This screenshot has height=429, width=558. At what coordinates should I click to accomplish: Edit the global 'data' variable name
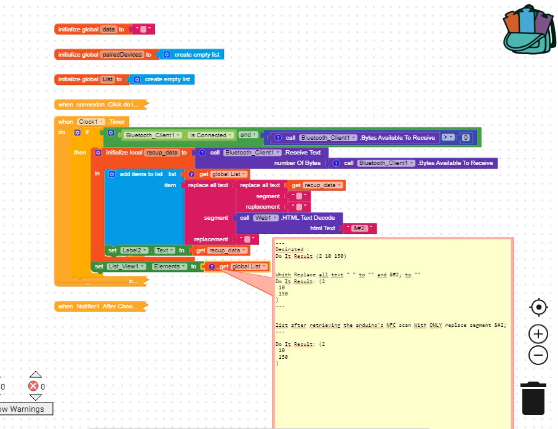tap(108, 29)
